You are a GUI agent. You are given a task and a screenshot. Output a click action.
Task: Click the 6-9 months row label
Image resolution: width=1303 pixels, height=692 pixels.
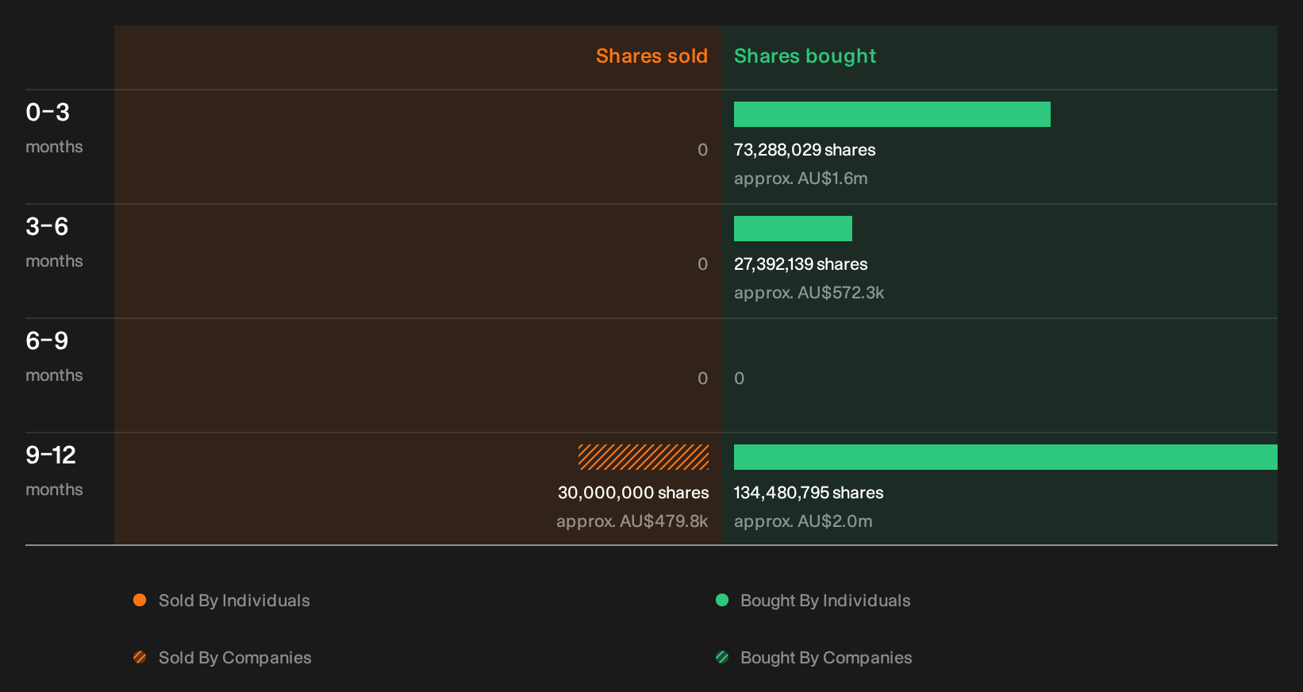[x=54, y=356]
